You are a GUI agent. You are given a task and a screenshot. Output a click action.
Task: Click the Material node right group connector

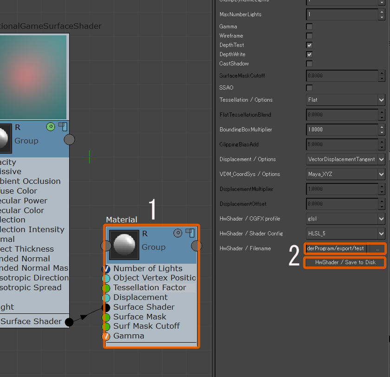(x=196, y=246)
